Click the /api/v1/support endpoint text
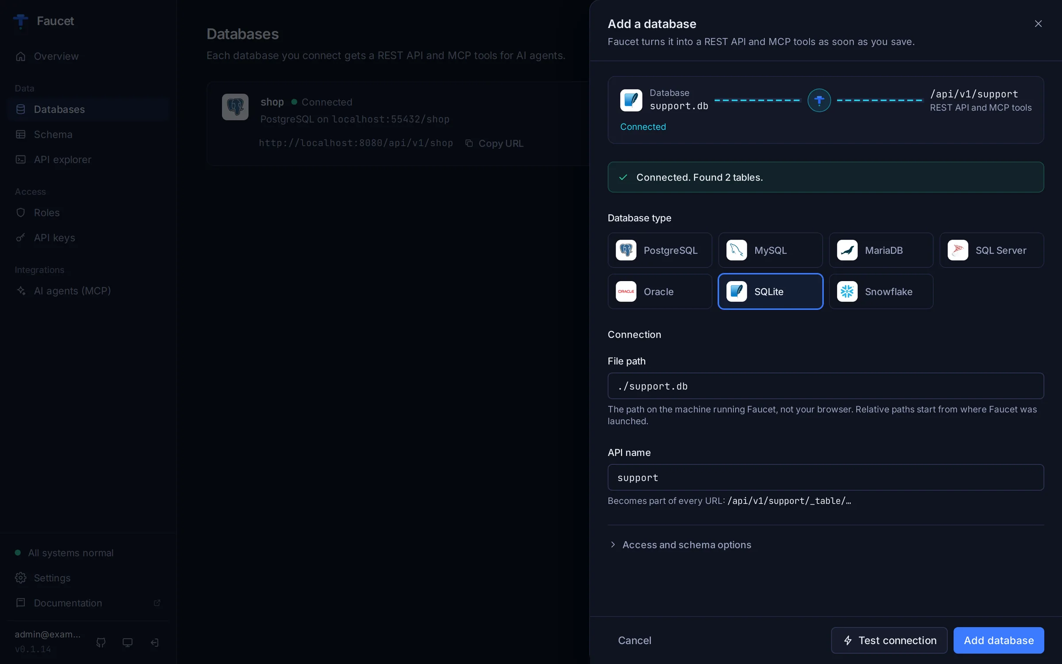This screenshot has width=1062, height=664. point(974,94)
